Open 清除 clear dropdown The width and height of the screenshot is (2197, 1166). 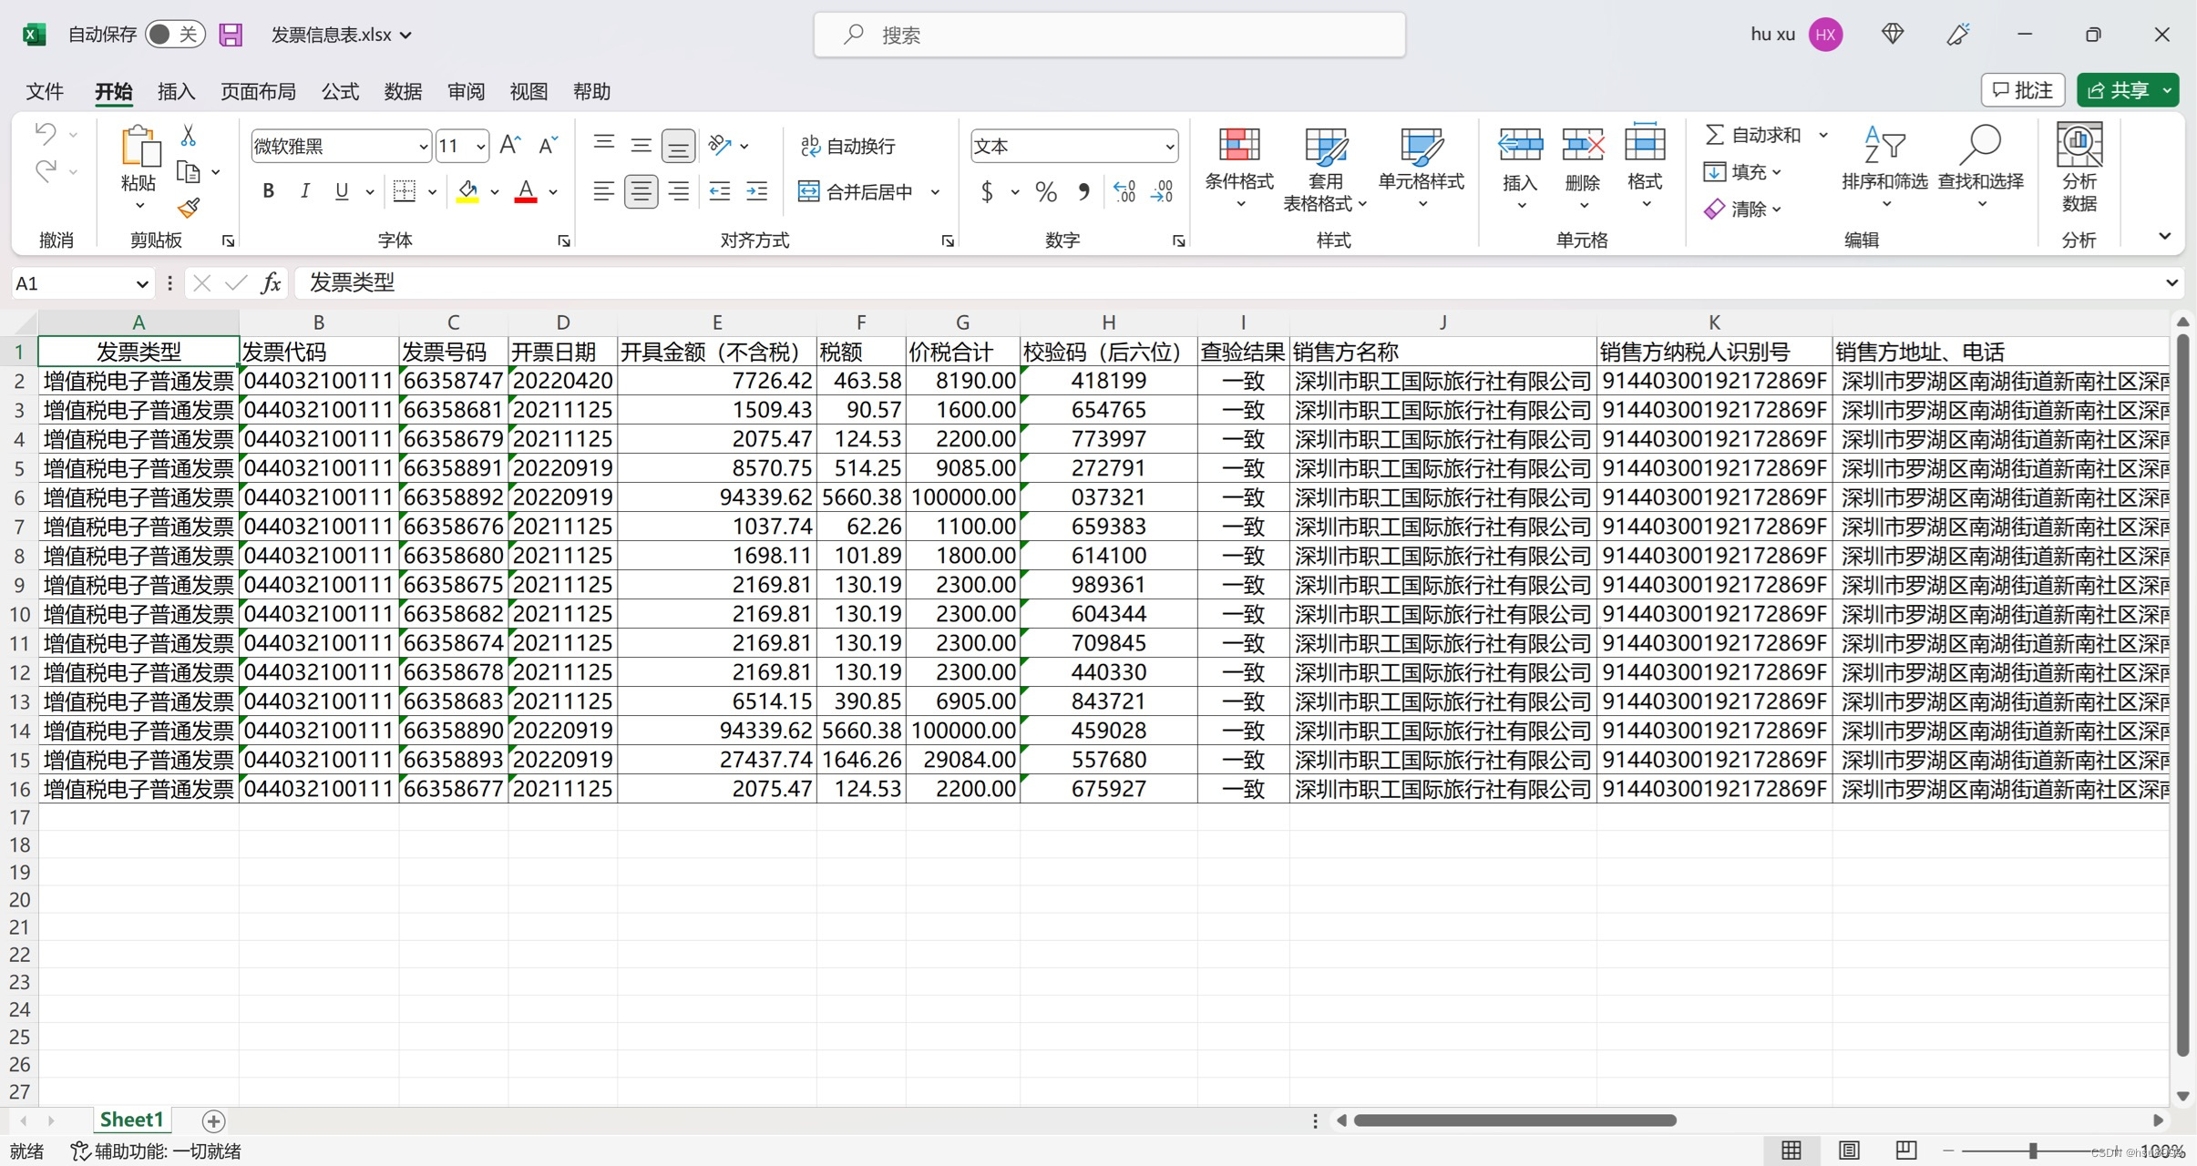coord(1742,209)
